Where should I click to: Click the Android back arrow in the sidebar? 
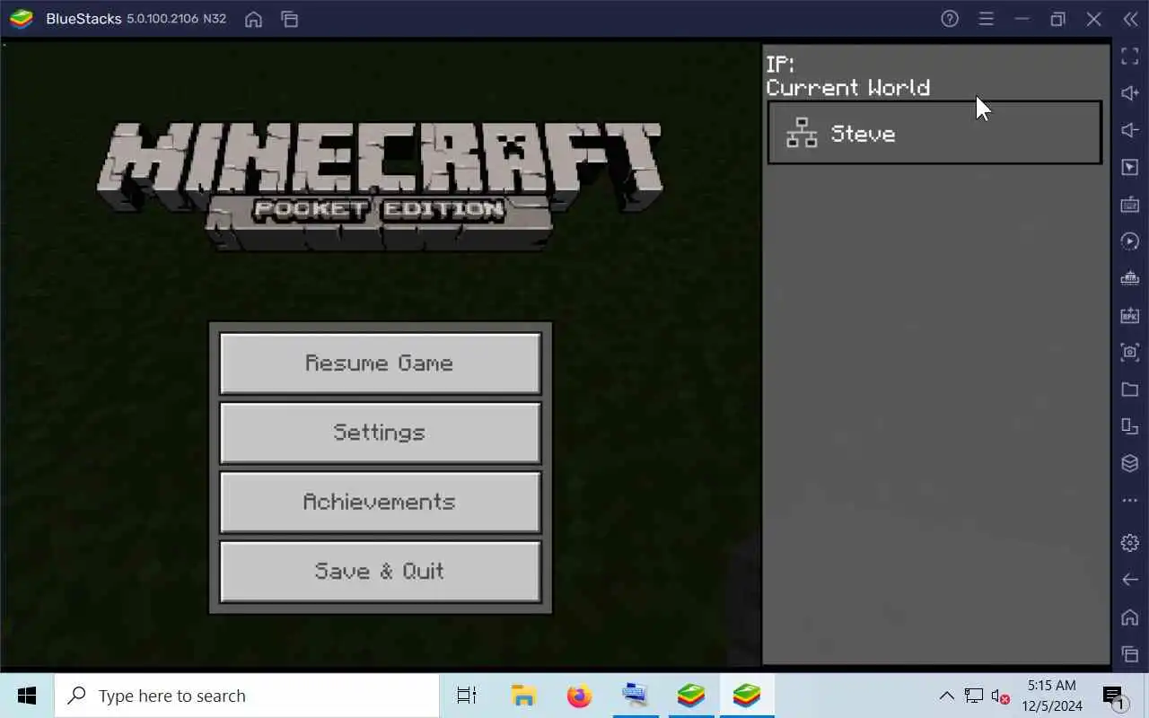coord(1130,580)
